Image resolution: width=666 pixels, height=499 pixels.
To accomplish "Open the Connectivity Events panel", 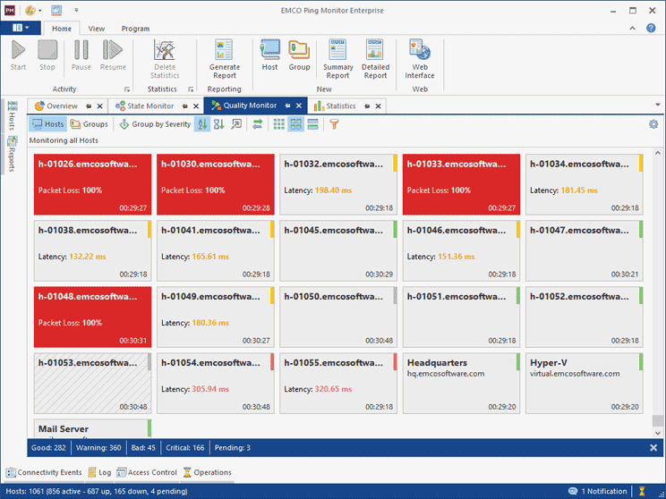I will [44, 472].
